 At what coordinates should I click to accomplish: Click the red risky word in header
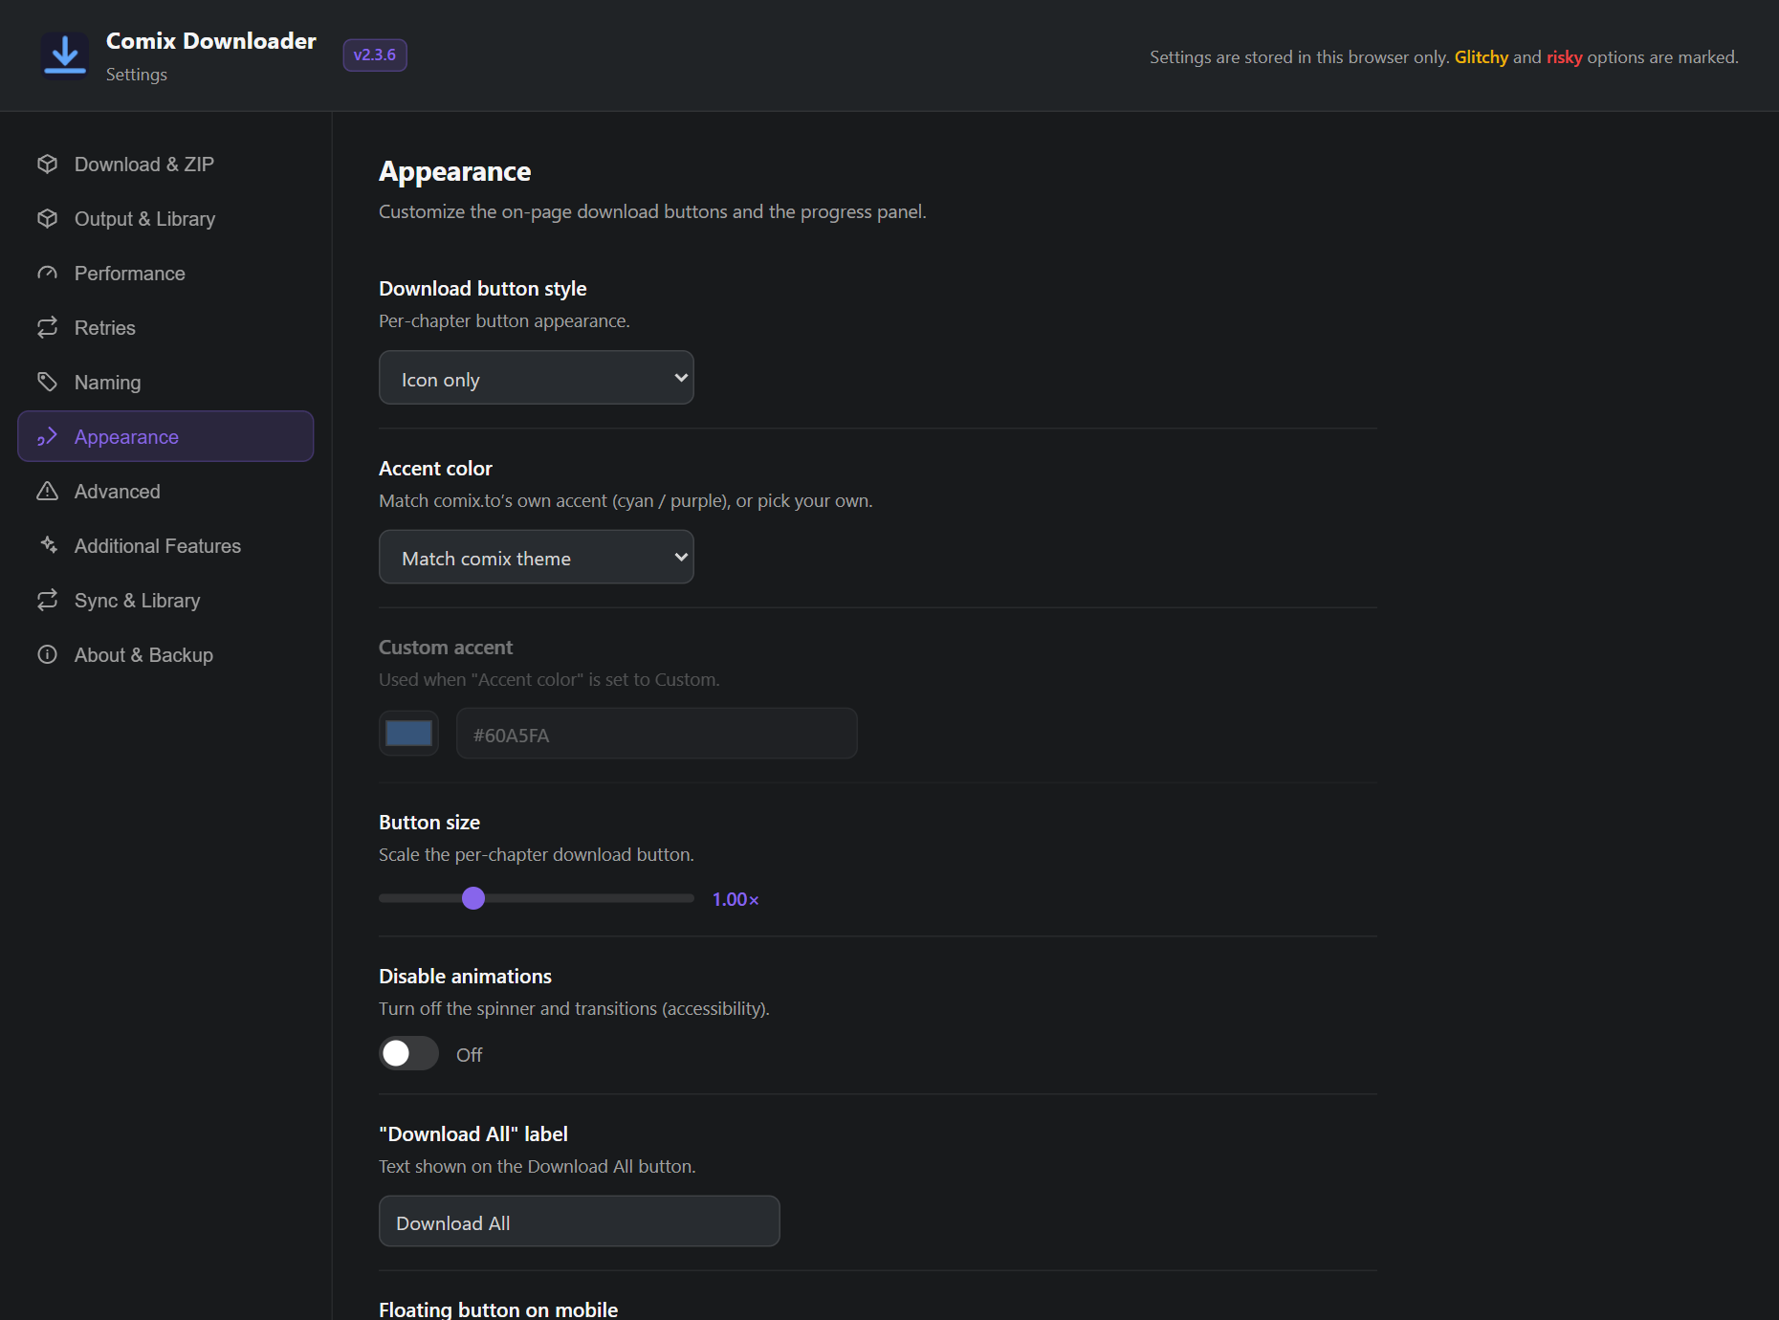[x=1564, y=57]
